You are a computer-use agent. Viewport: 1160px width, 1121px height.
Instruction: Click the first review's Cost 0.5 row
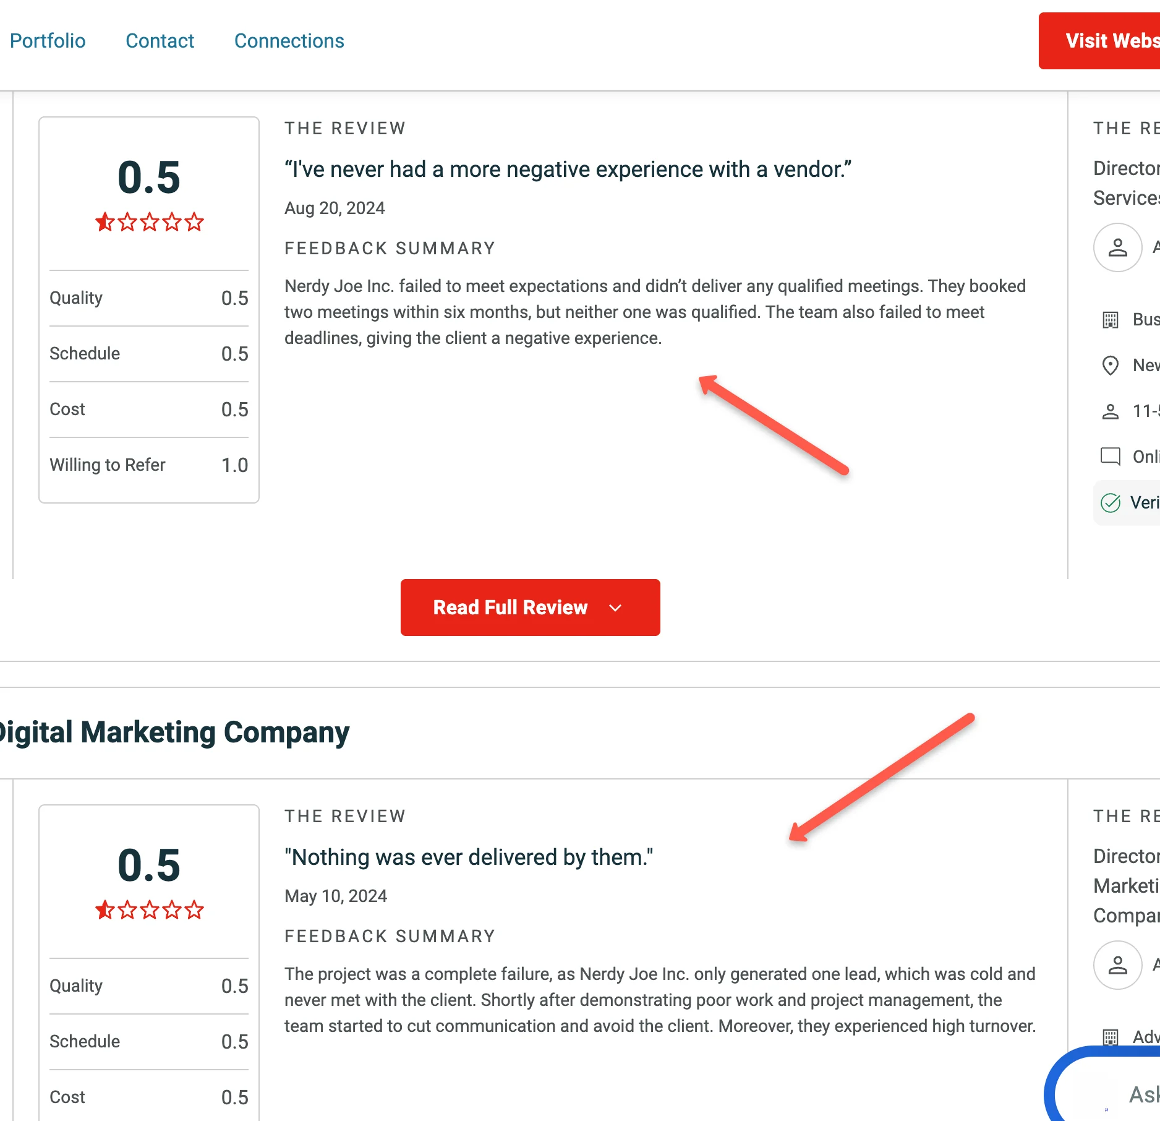[149, 410]
